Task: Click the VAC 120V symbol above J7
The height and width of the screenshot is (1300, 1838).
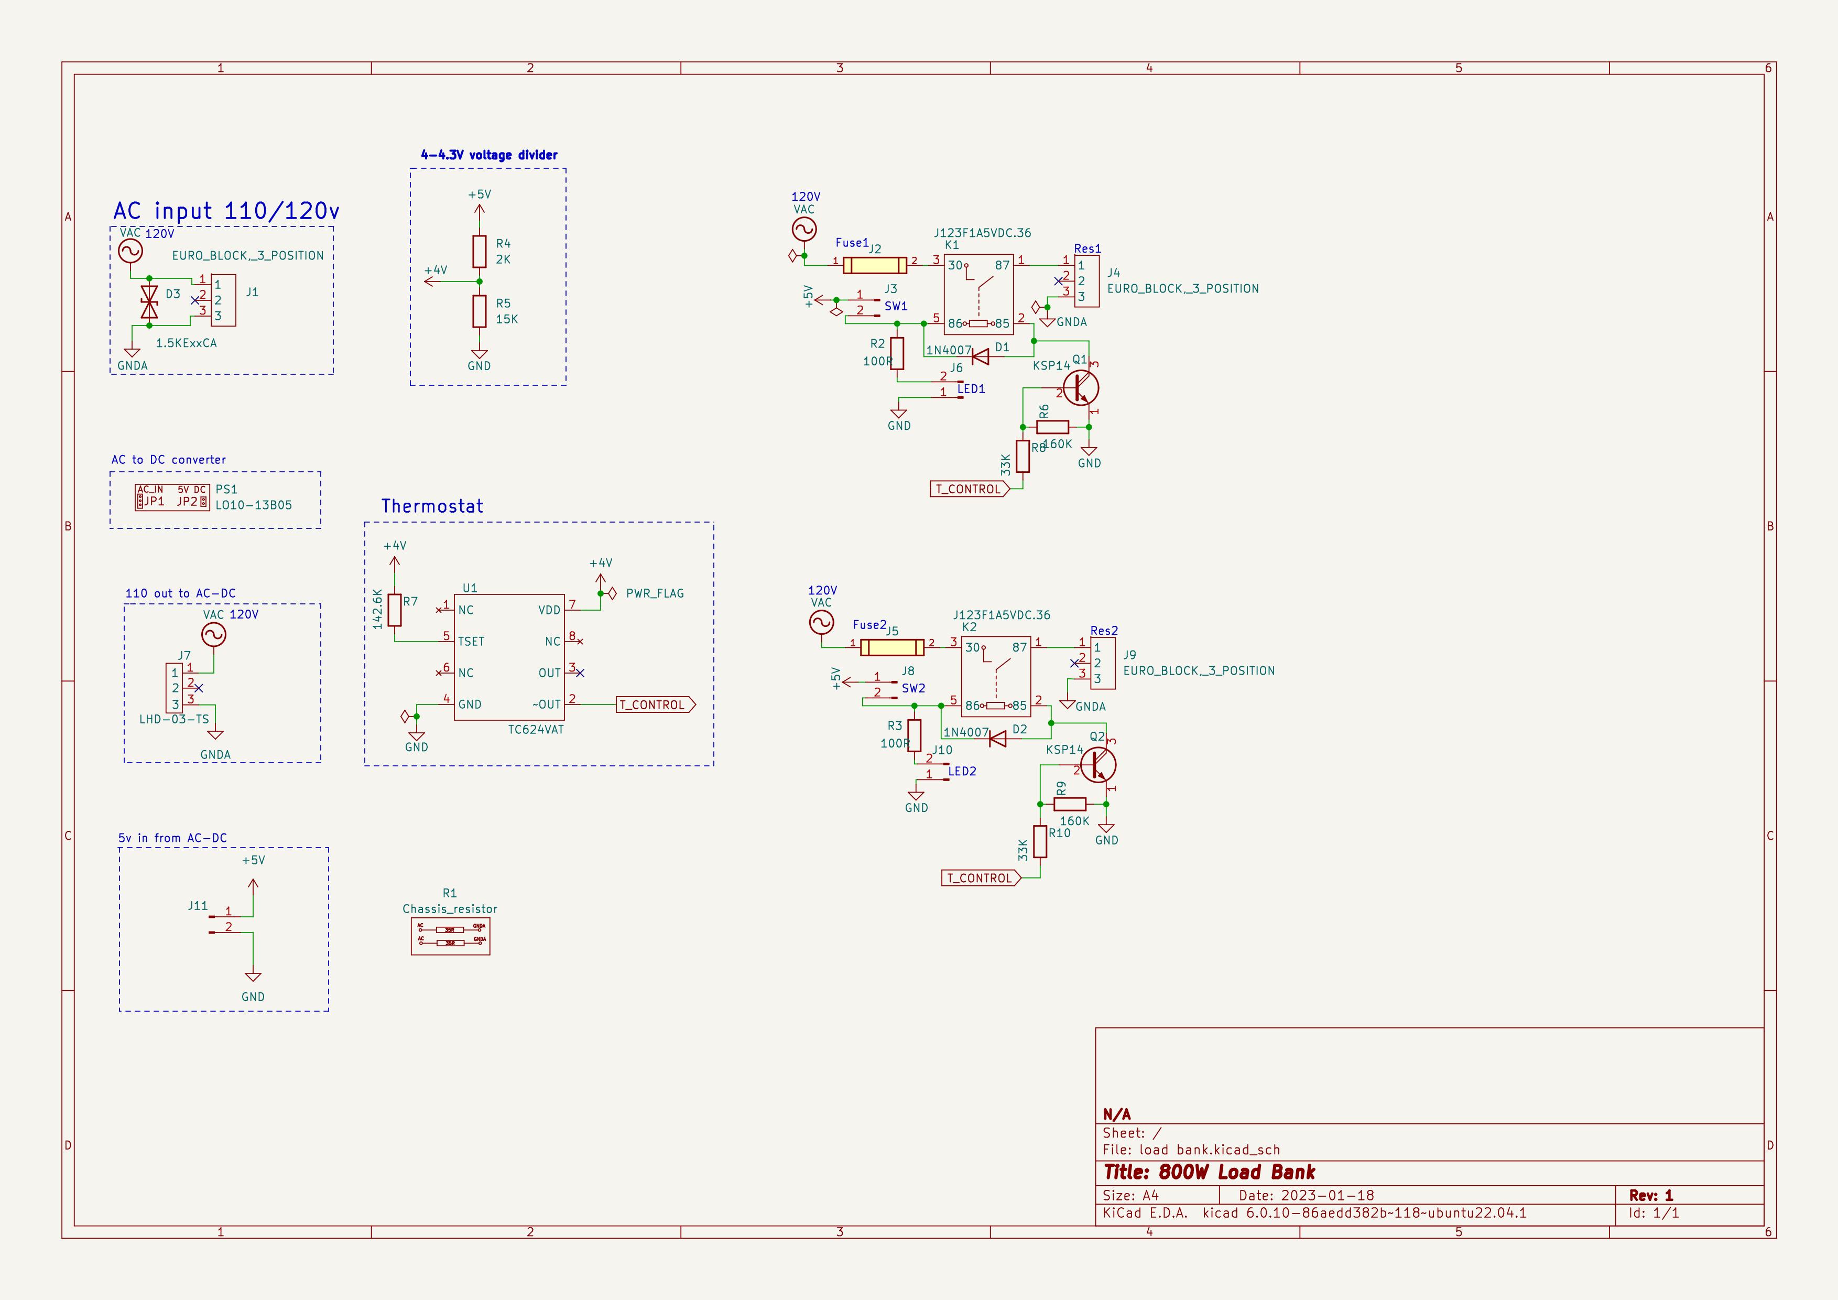Action: click(x=214, y=635)
